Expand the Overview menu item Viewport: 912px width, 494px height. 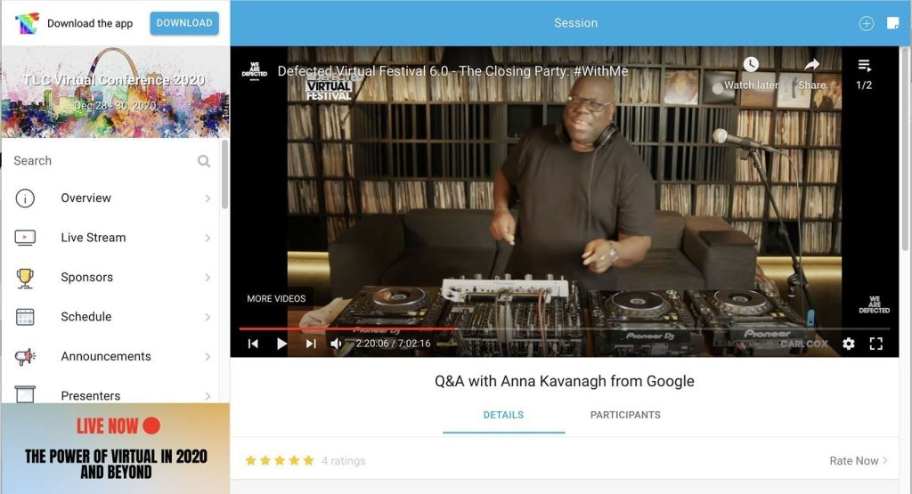click(113, 198)
